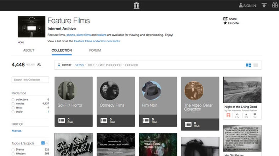The height and width of the screenshot is (156, 279).
Task: Expand MORE under the collection image
Action: click(x=21, y=42)
